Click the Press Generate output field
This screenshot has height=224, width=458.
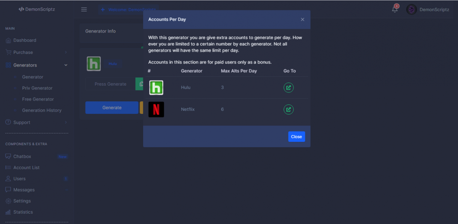[110, 84]
